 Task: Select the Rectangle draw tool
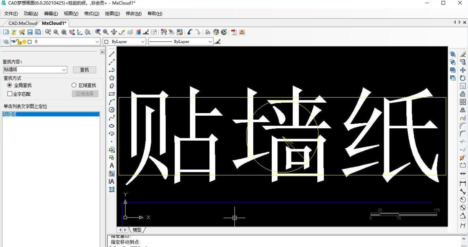click(x=112, y=94)
